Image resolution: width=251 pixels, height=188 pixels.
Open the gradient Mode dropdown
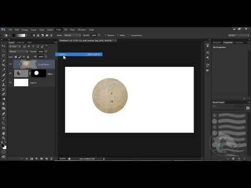(72, 36)
